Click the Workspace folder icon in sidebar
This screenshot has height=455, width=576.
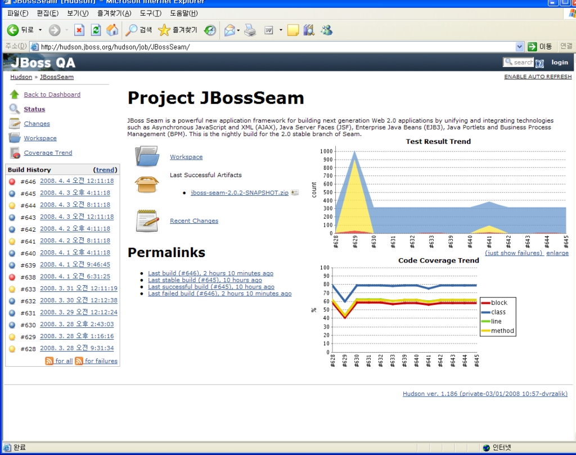tap(14, 138)
